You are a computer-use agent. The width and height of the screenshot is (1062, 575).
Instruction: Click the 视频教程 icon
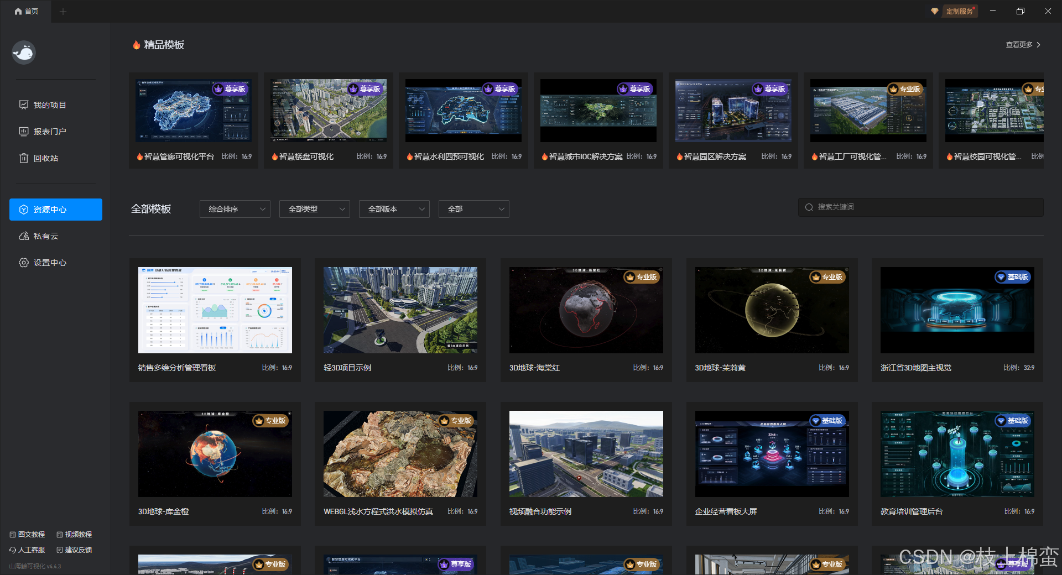[x=60, y=535]
